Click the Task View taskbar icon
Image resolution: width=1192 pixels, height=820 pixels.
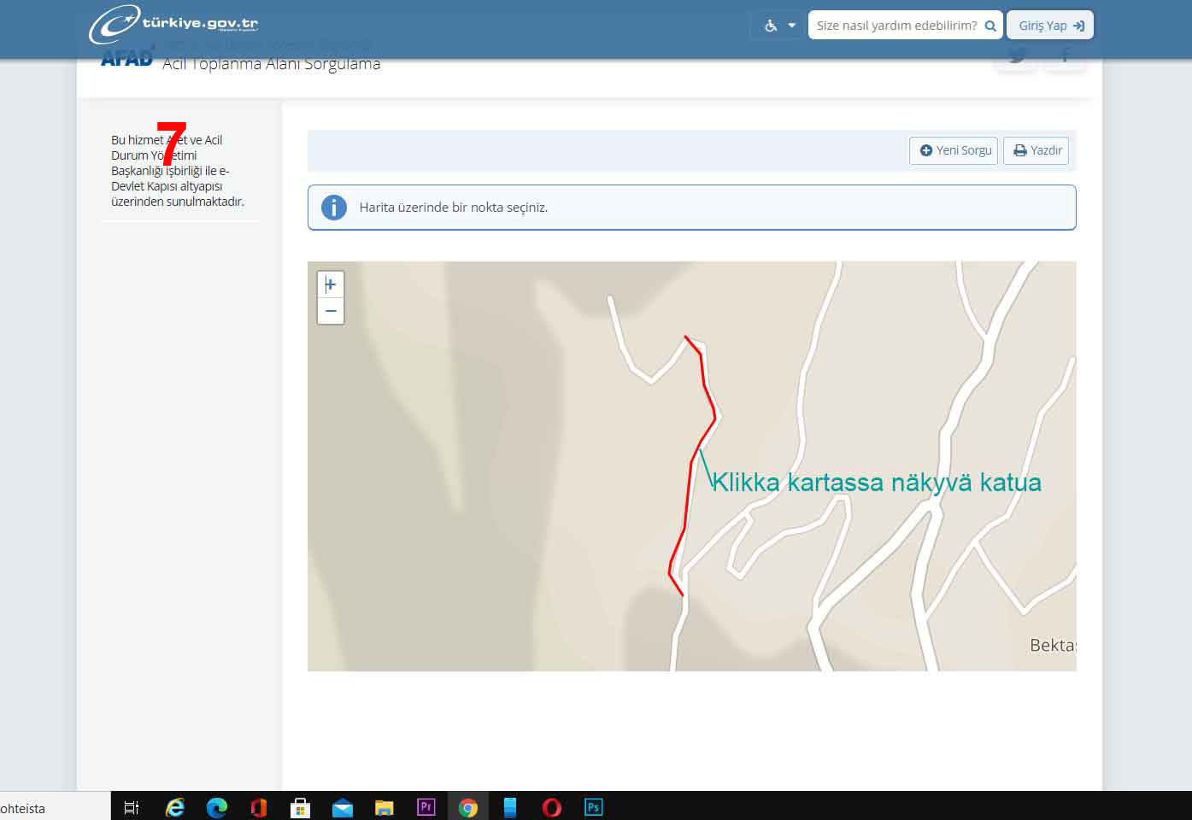132,807
